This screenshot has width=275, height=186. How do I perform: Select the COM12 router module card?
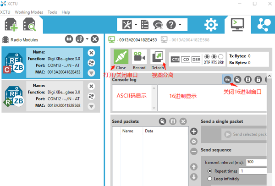tap(51, 96)
